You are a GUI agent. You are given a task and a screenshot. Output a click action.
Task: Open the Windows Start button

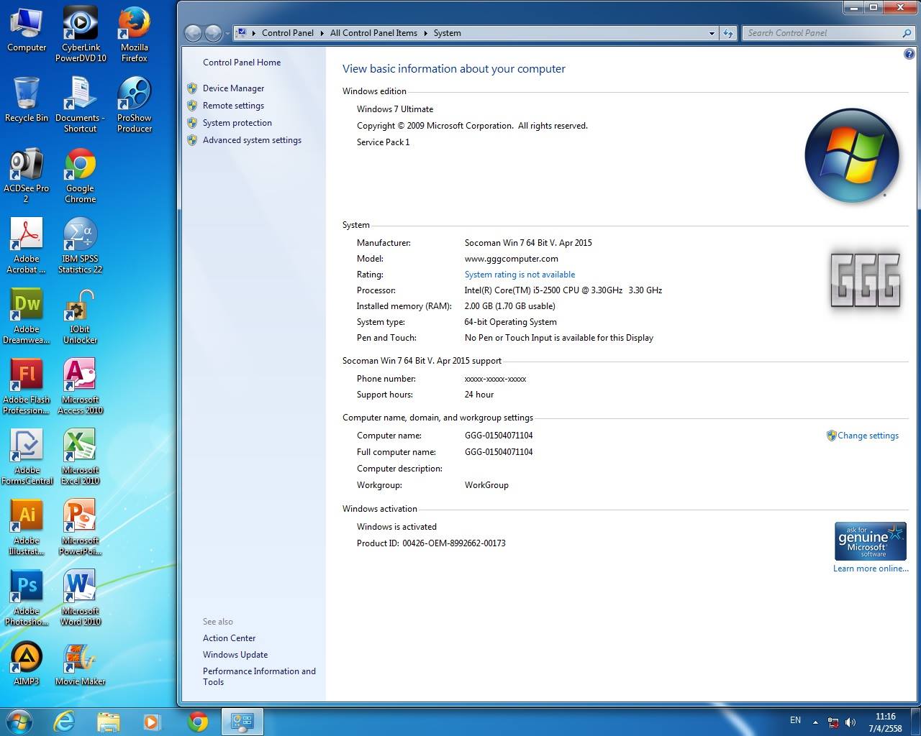coord(19,722)
